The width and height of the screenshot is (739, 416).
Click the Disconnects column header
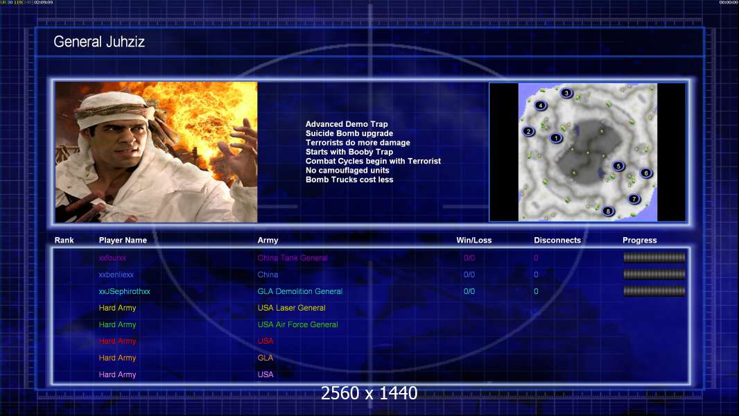click(557, 241)
